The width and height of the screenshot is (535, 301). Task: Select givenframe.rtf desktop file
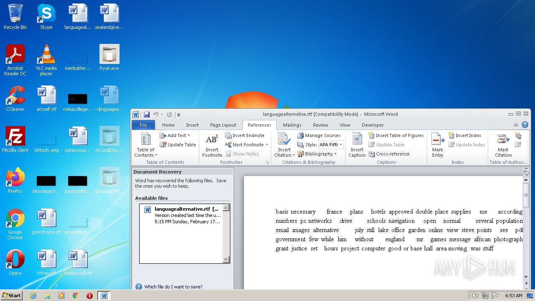46,222
